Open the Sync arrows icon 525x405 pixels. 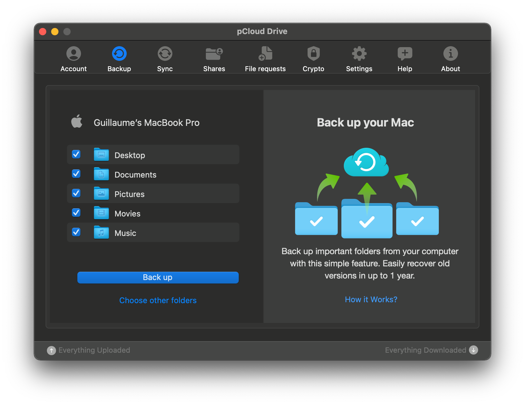(165, 54)
